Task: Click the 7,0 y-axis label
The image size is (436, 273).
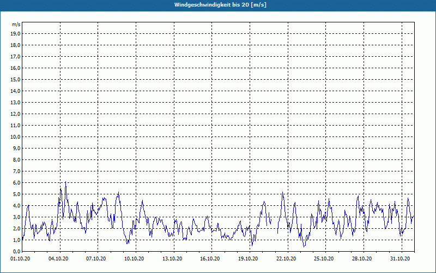Action: point(16,171)
